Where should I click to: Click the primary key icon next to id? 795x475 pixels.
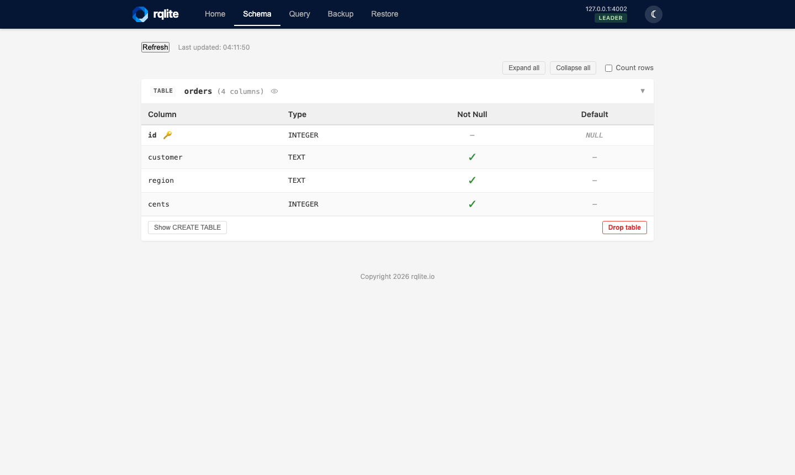(168, 135)
